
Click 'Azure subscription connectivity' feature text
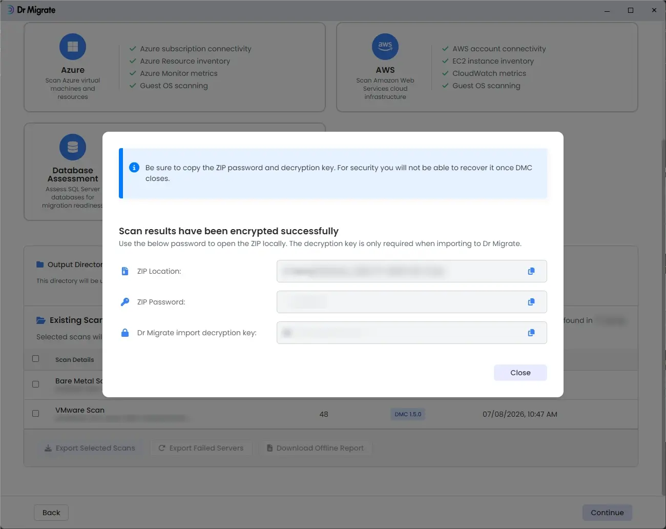(196, 49)
